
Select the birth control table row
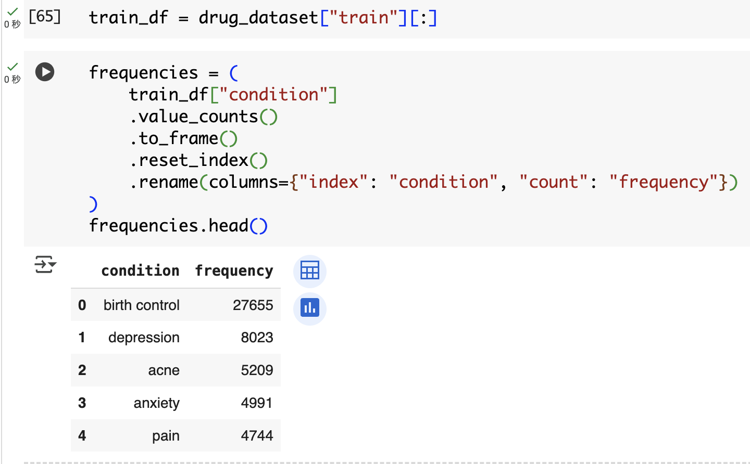(x=176, y=305)
